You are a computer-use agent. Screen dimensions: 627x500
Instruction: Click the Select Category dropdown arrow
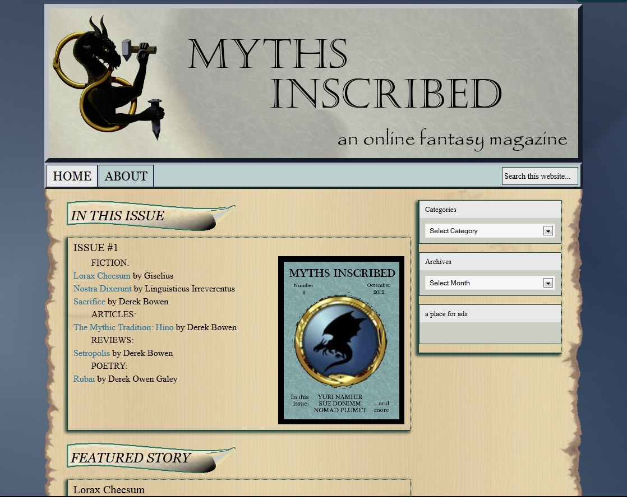[x=548, y=231]
